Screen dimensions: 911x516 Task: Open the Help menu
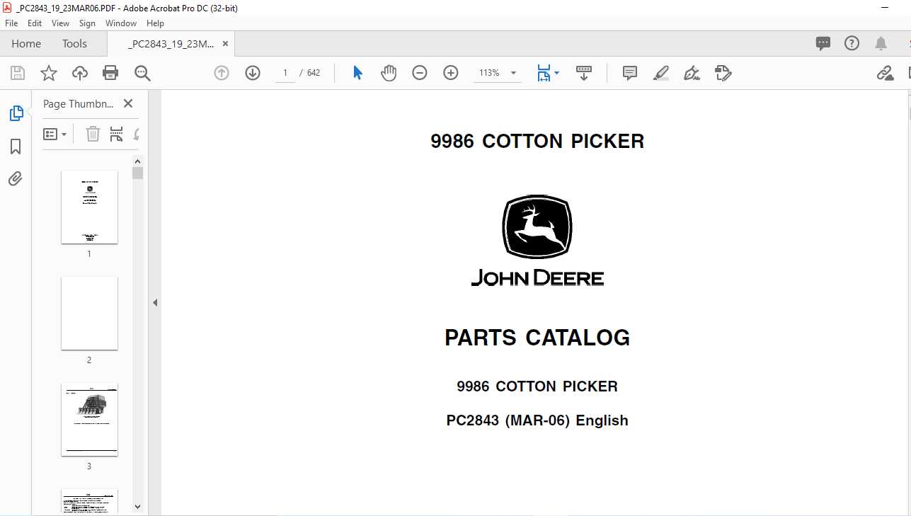155,23
